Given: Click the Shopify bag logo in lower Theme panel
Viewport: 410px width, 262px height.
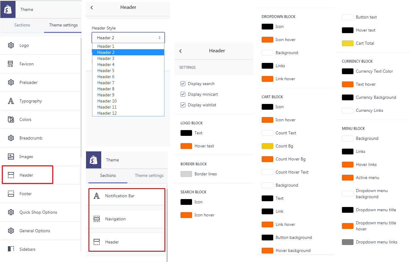Looking at the screenshot, I should click(94, 160).
